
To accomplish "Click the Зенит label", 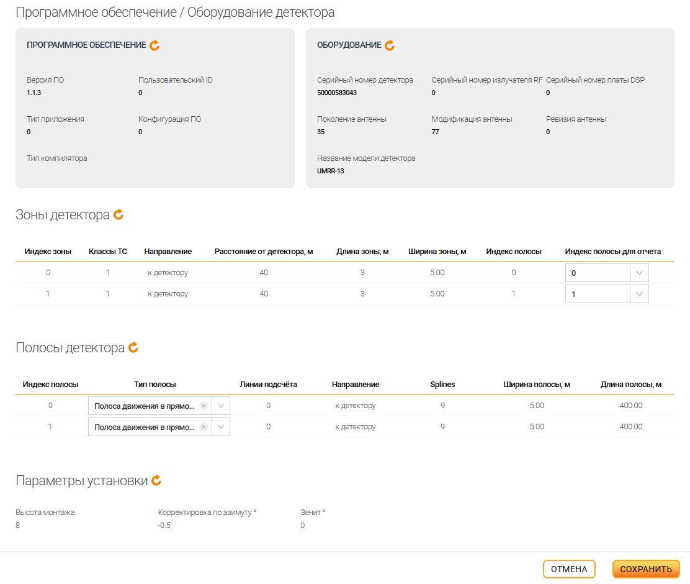I will click(x=313, y=512).
